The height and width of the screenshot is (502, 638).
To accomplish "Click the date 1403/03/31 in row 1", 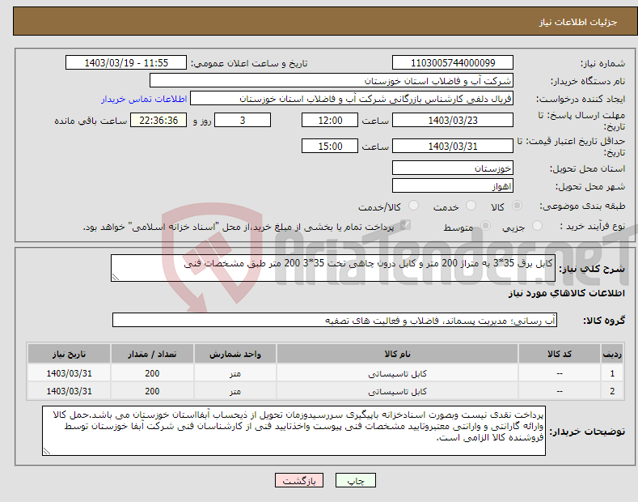I will pos(70,373).
